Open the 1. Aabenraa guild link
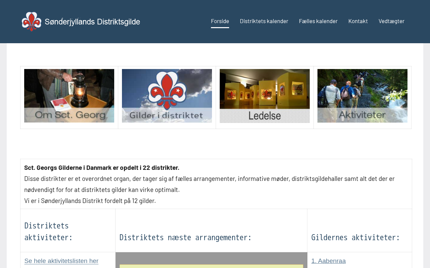430x268 pixels. [329, 261]
